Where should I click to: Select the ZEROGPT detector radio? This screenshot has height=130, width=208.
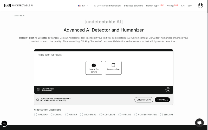[161, 114]
